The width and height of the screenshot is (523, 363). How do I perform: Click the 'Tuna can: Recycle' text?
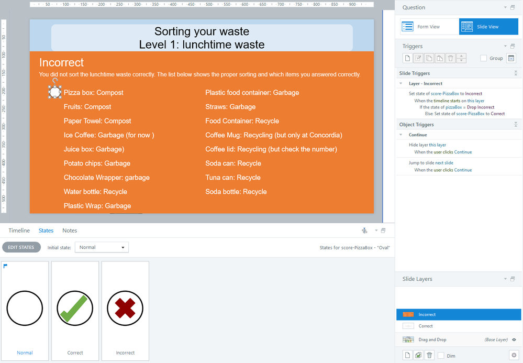point(233,178)
